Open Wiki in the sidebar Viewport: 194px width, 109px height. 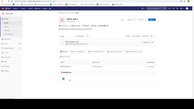(x=5, y=62)
